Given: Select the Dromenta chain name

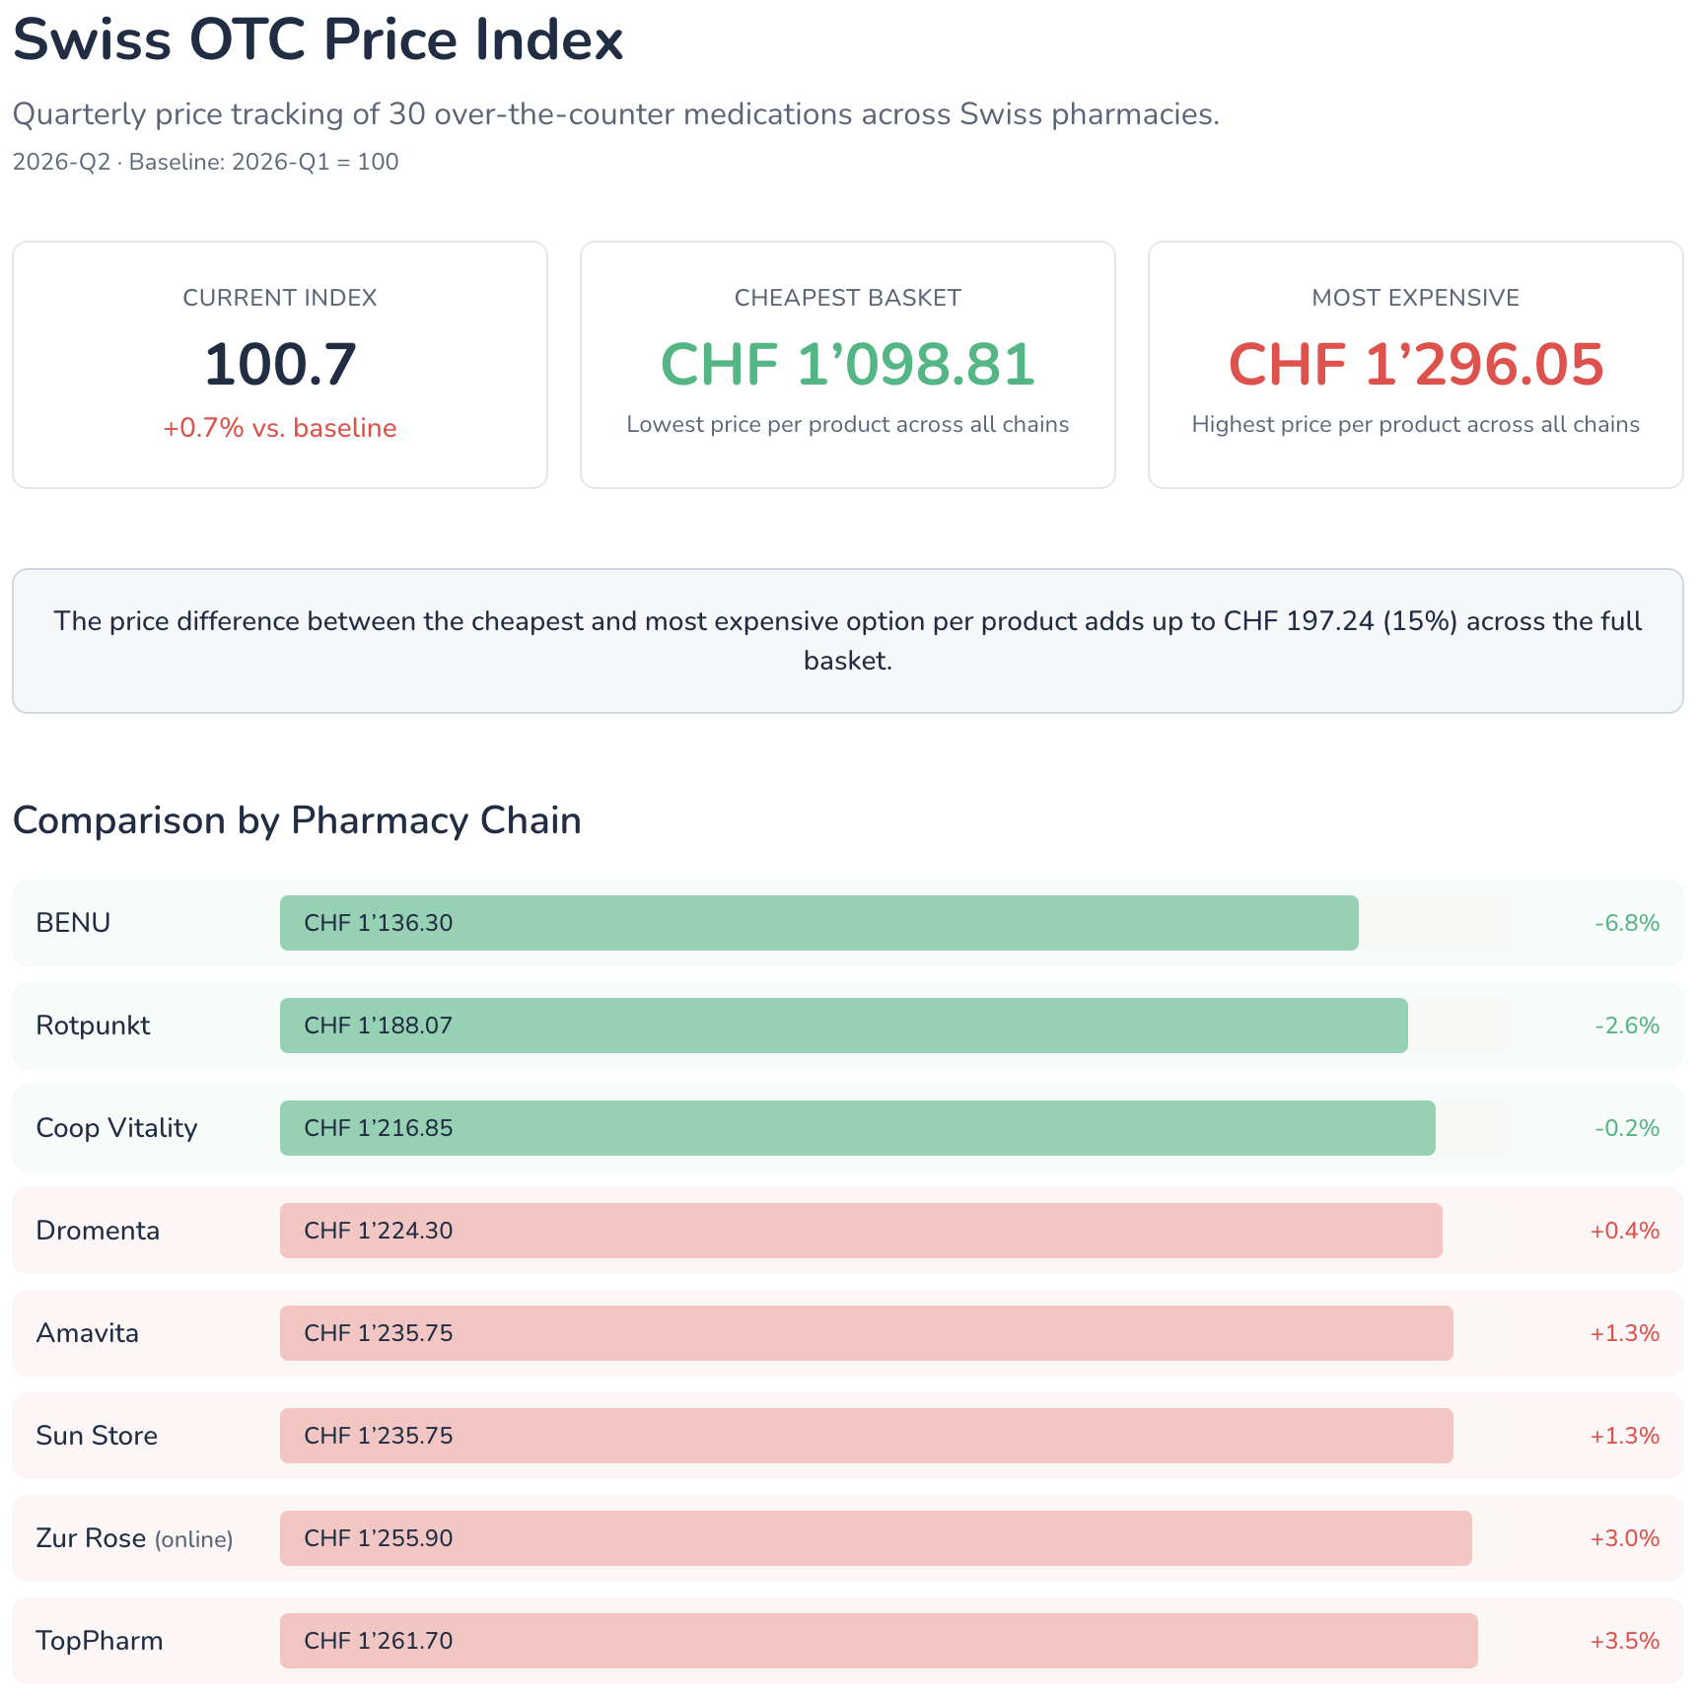Looking at the screenshot, I should [x=98, y=1231].
